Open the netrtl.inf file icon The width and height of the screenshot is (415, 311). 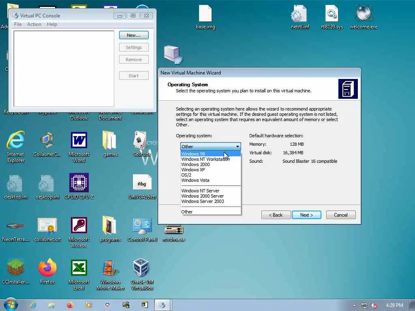tap(300, 16)
